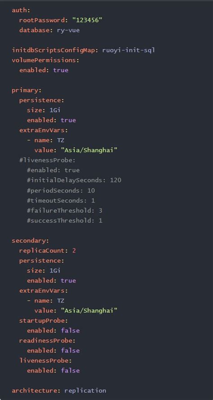213x400 pixels.
Task: Click true under volumePermissions enabled
Action: pyautogui.click(x=61, y=70)
